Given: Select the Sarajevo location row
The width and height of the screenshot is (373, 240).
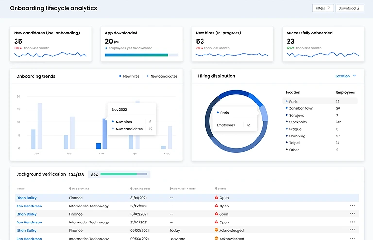Looking at the screenshot, I should click(x=320, y=115).
